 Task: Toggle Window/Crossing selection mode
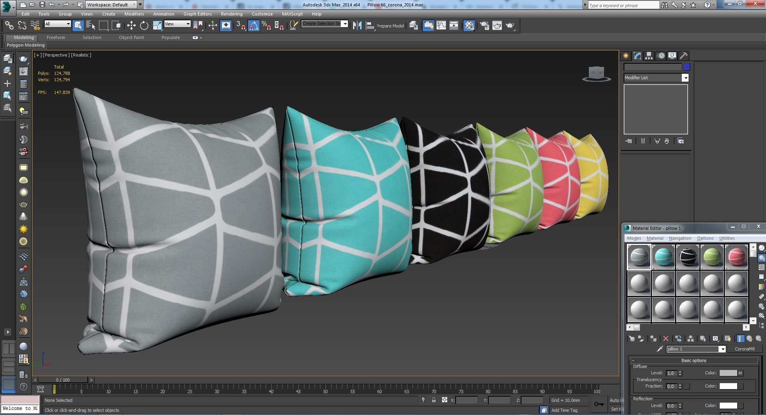pos(116,25)
